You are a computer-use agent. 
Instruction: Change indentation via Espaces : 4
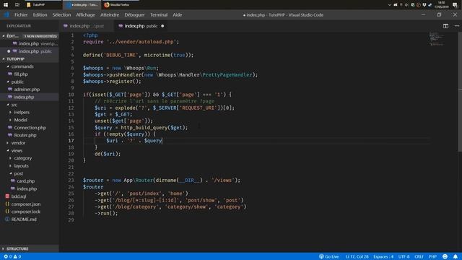pyautogui.click(x=383, y=256)
